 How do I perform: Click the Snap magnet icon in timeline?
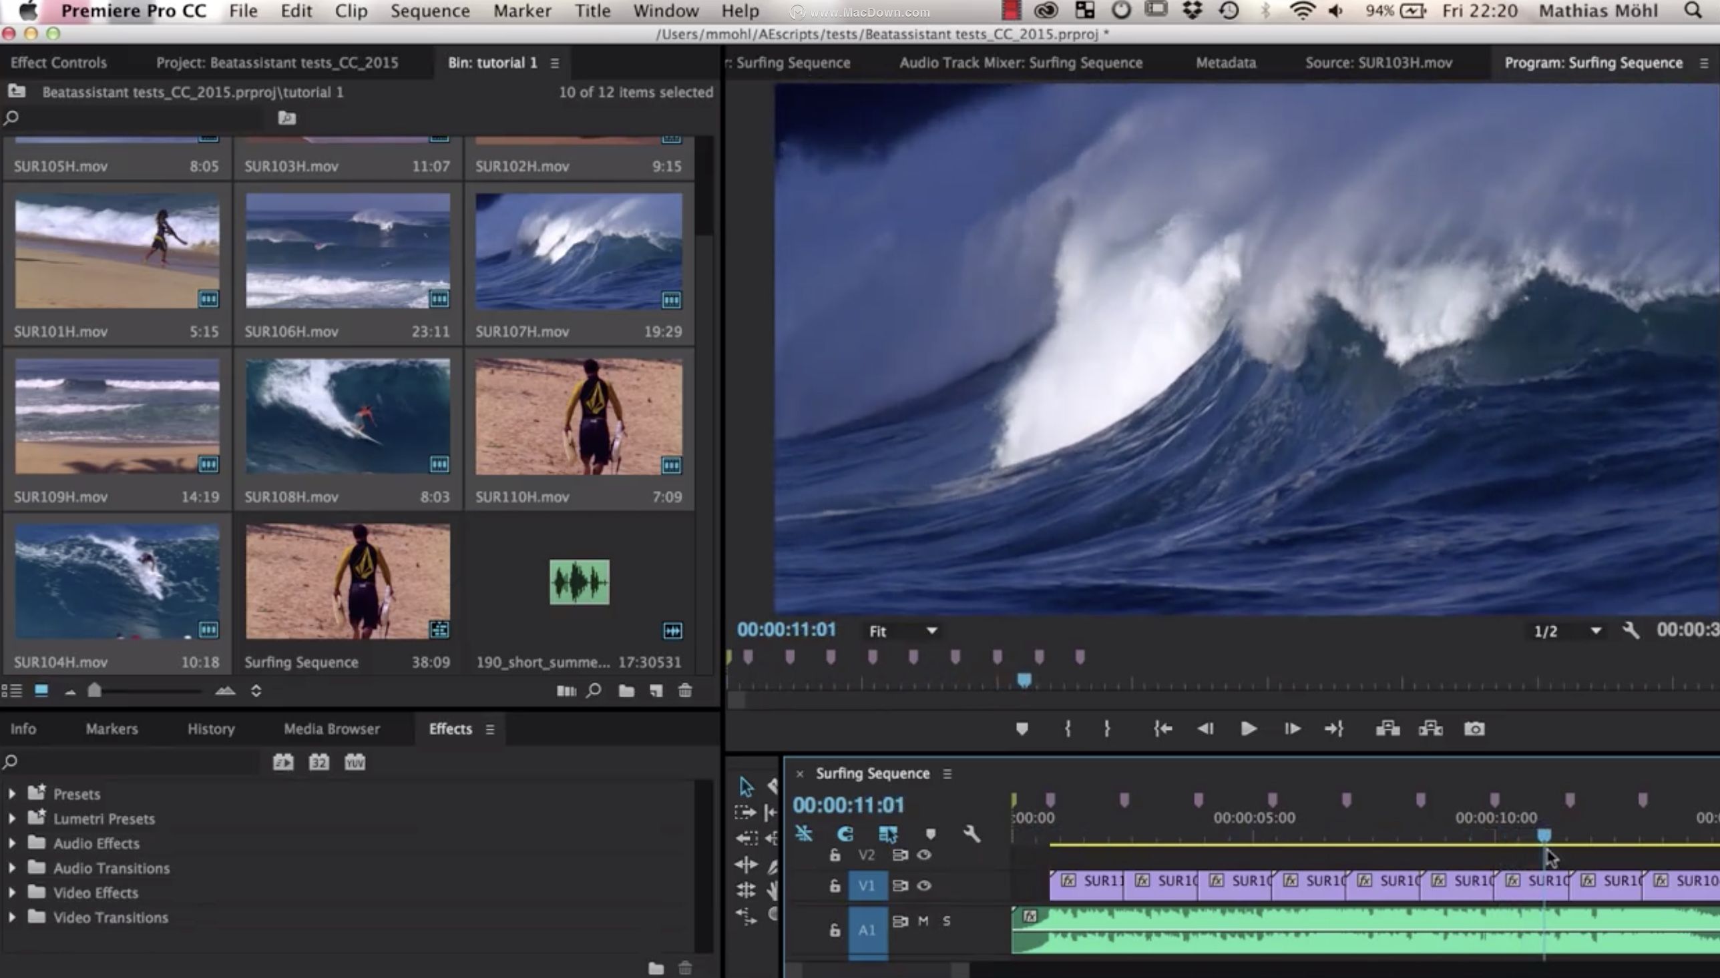845,835
